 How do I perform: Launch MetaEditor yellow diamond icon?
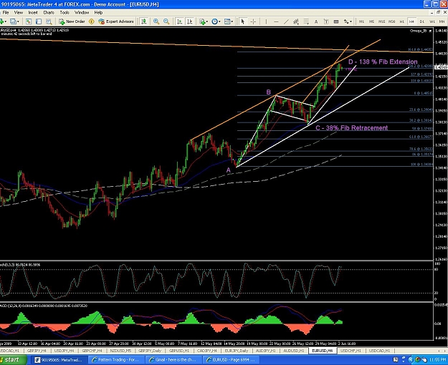coord(92,21)
